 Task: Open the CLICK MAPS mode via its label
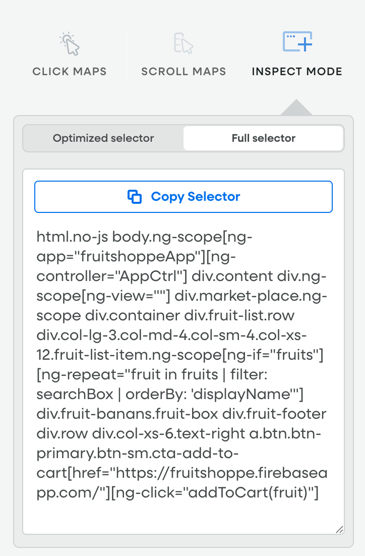point(69,72)
